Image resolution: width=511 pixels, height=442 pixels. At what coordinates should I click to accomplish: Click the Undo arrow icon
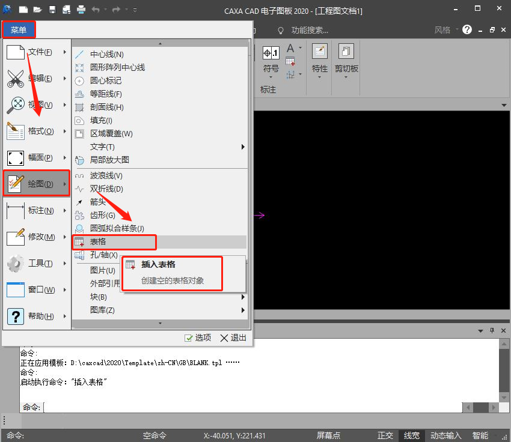(96, 10)
